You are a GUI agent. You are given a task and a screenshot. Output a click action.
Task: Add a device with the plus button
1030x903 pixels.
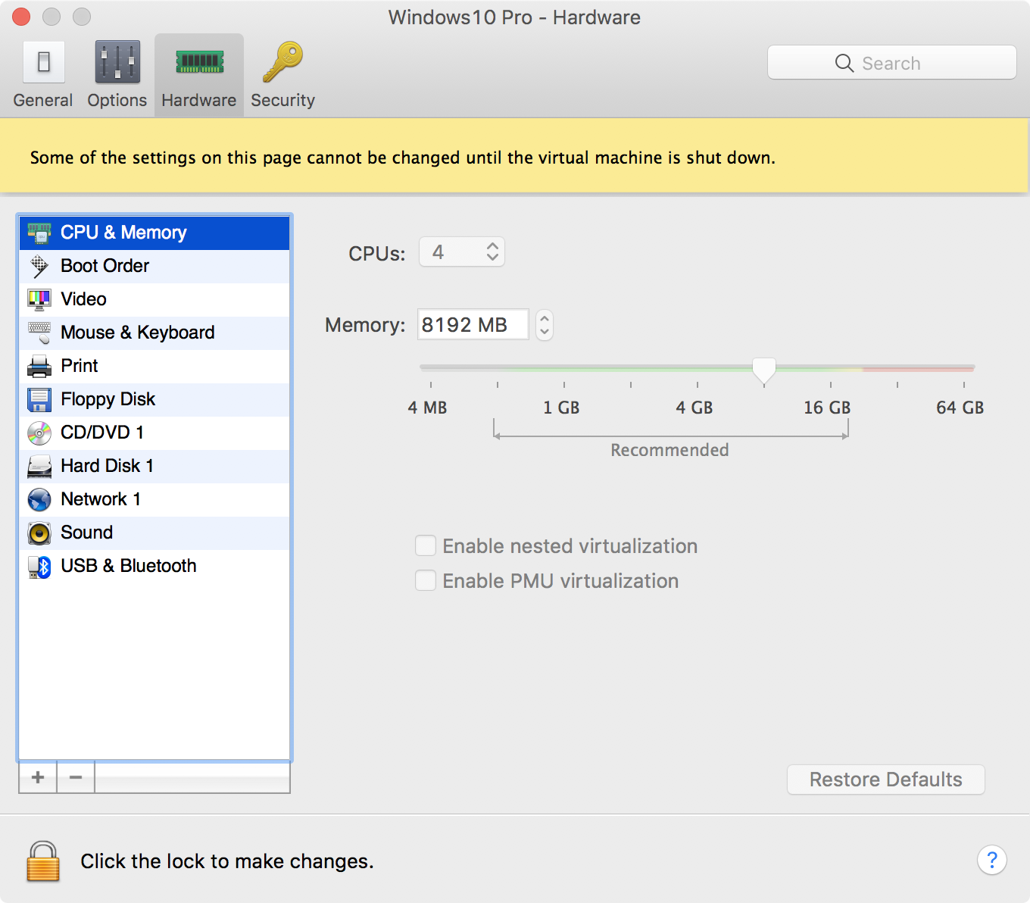tap(38, 777)
